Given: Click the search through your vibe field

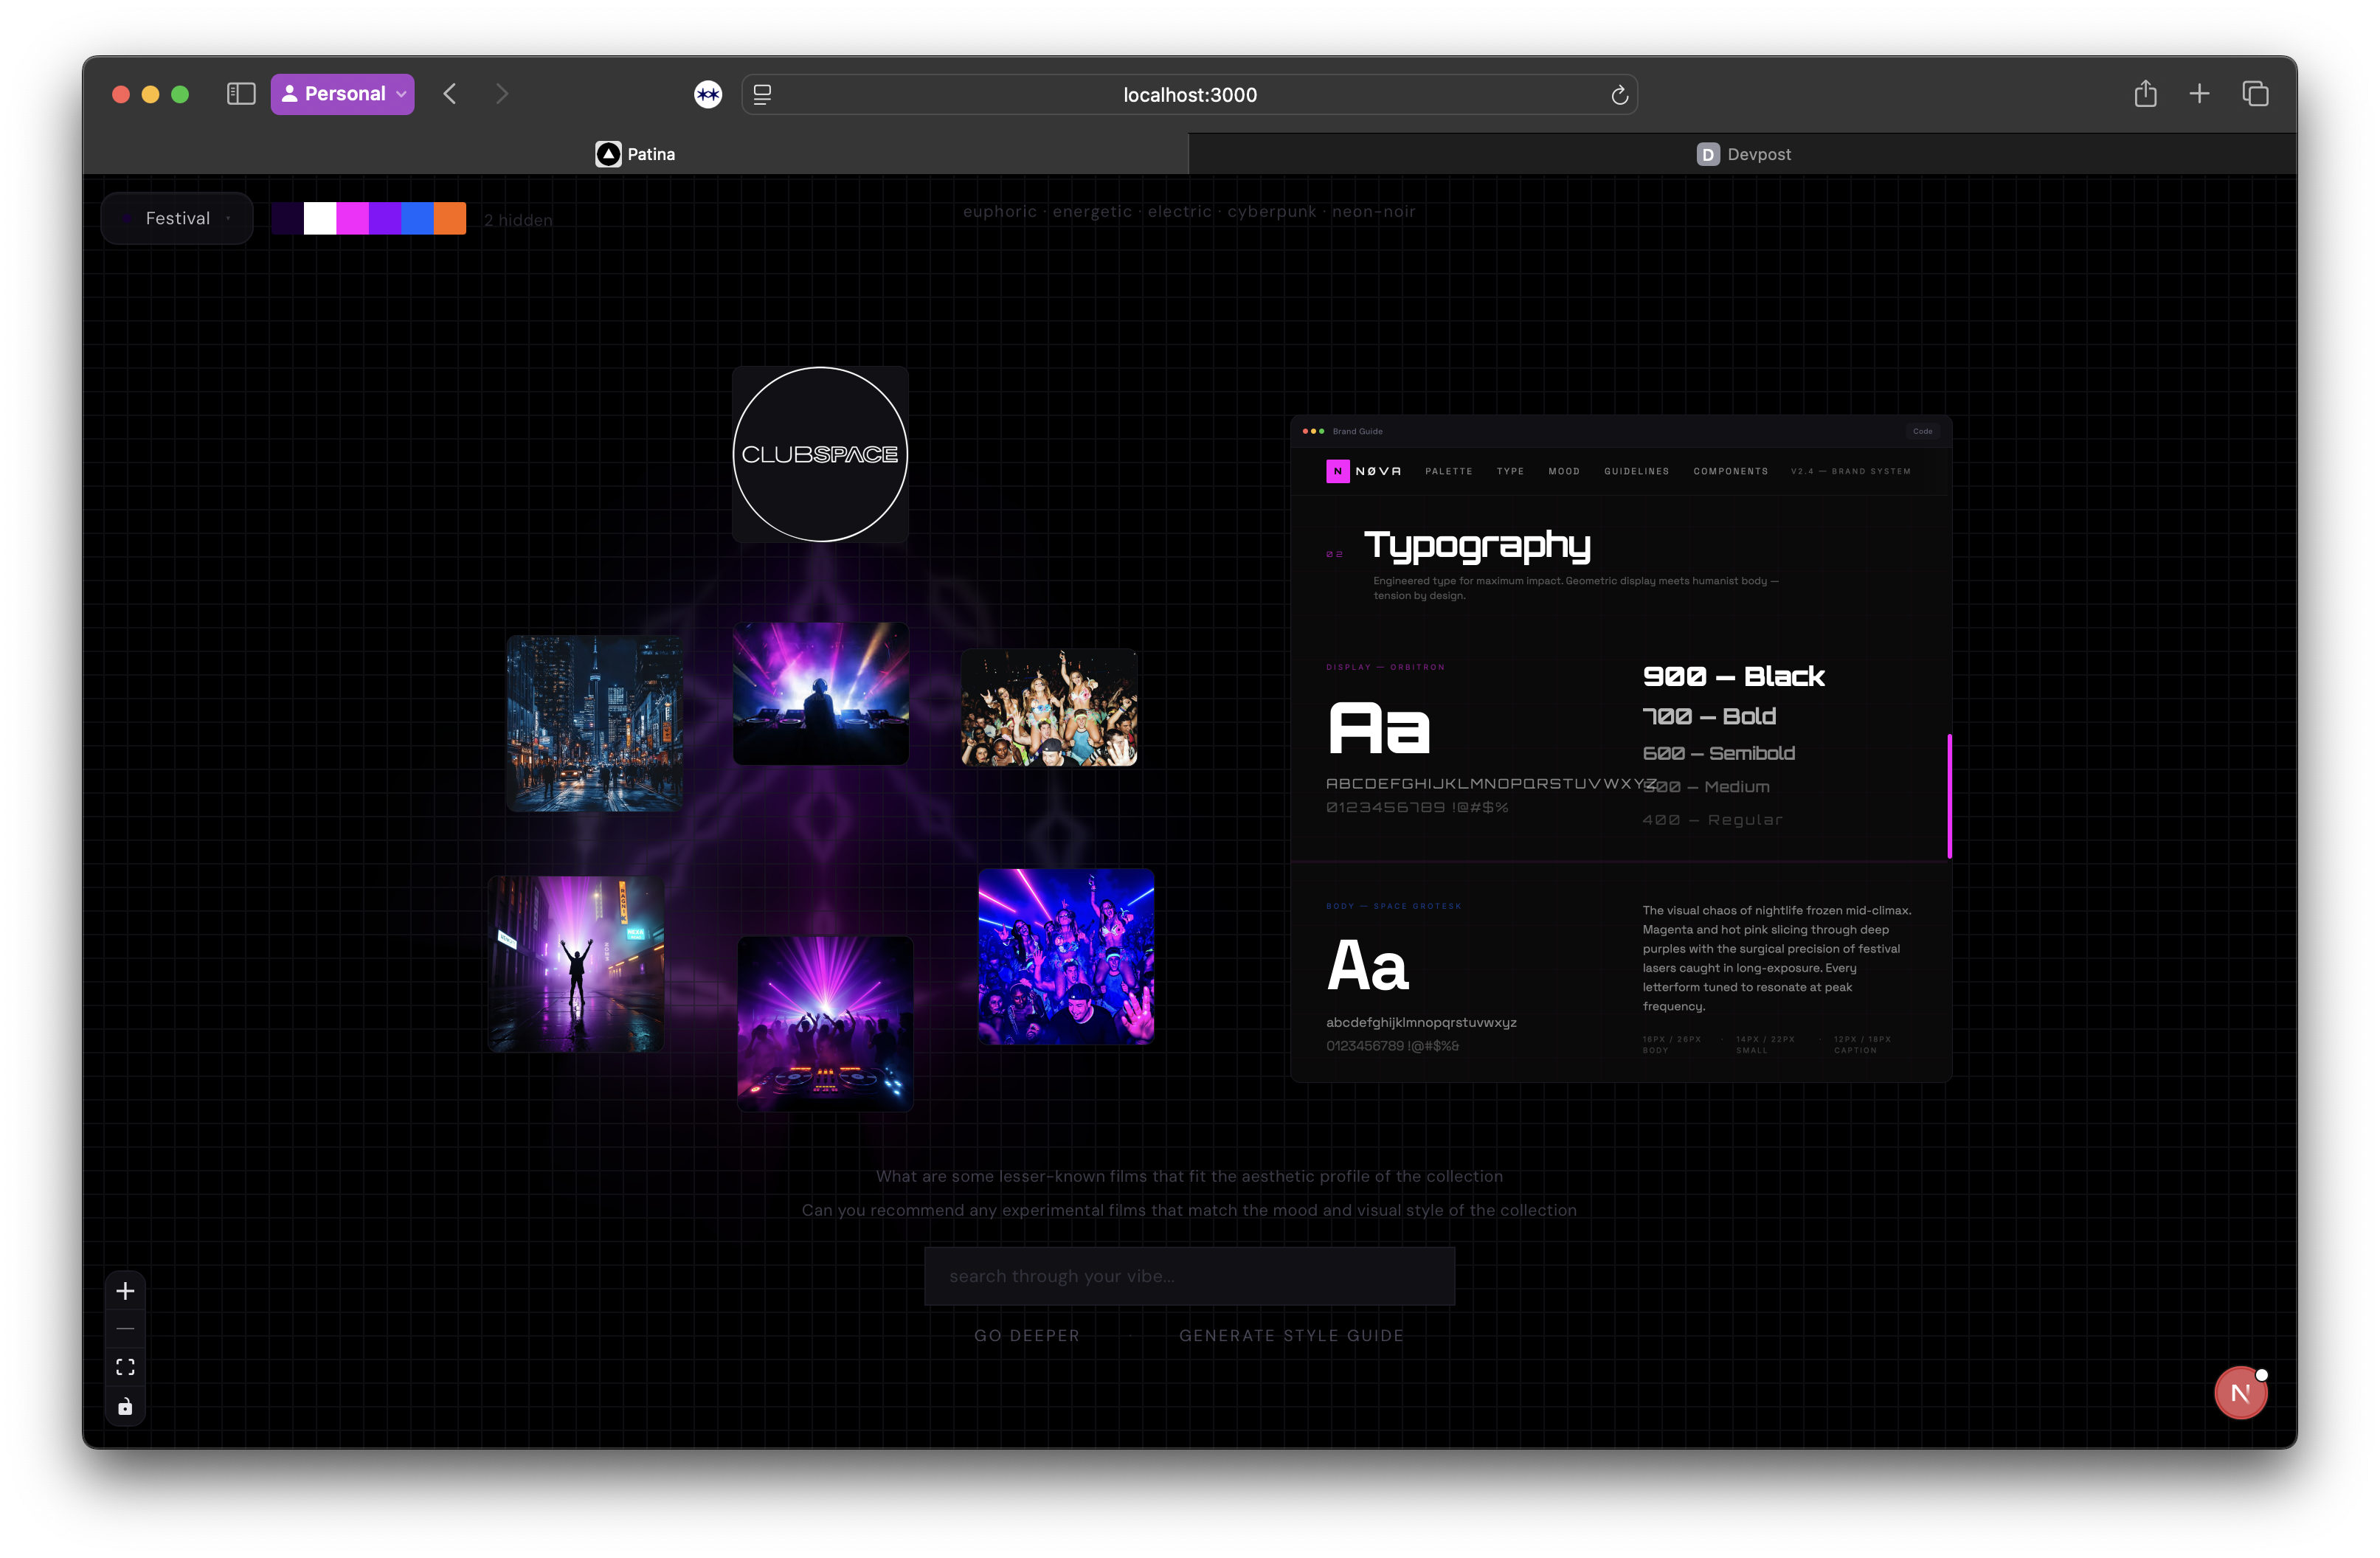Looking at the screenshot, I should [1189, 1276].
